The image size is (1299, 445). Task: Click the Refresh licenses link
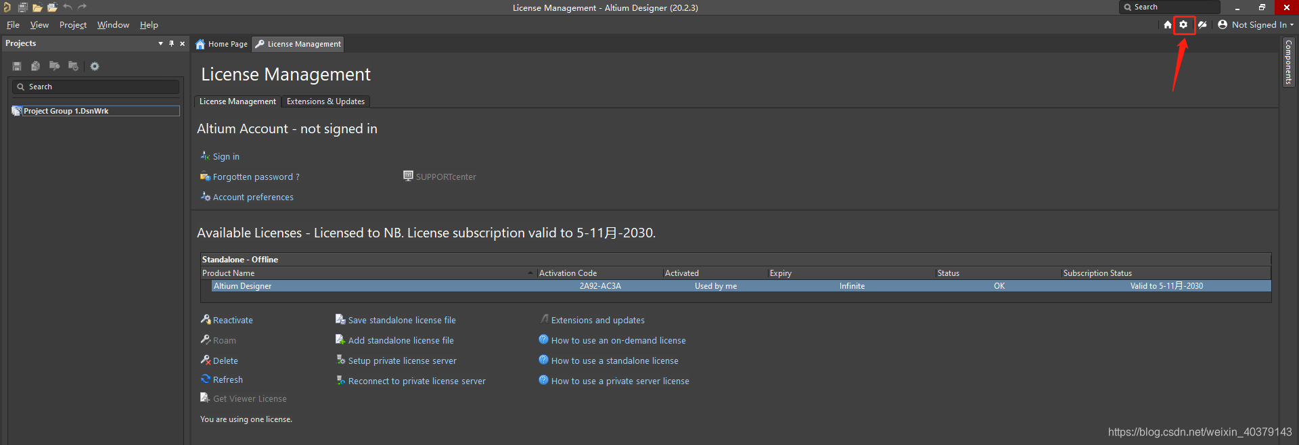pos(228,379)
